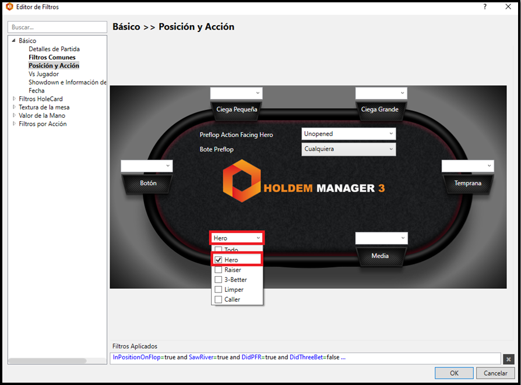Expand the Valor de la Mano node
Image resolution: width=521 pixels, height=385 pixels.
14,115
